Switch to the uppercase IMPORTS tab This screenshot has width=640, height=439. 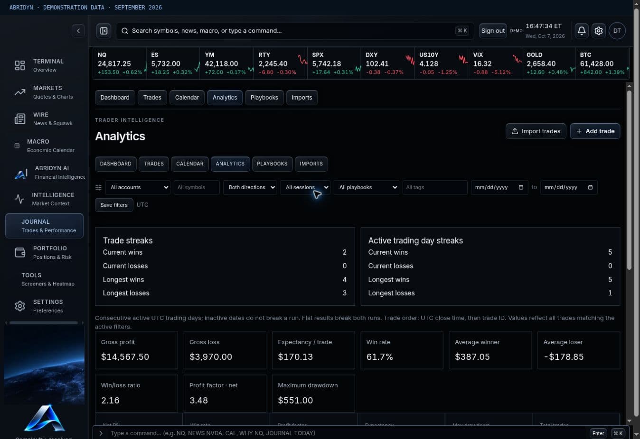(311, 164)
